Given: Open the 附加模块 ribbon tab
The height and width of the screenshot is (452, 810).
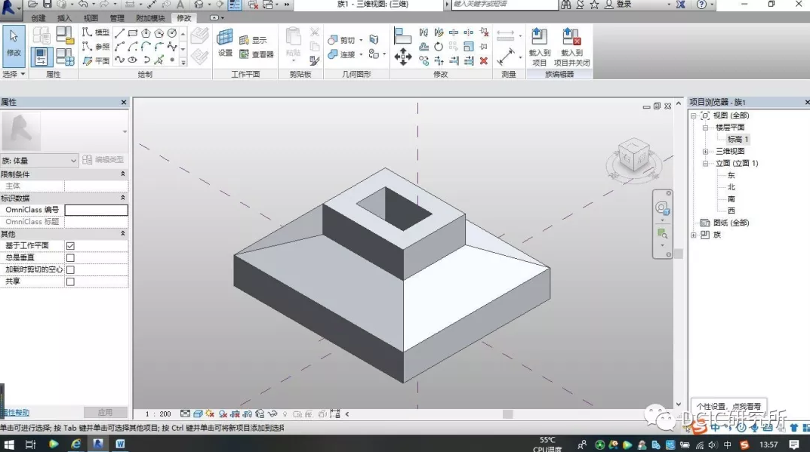Looking at the screenshot, I should click(x=150, y=17).
